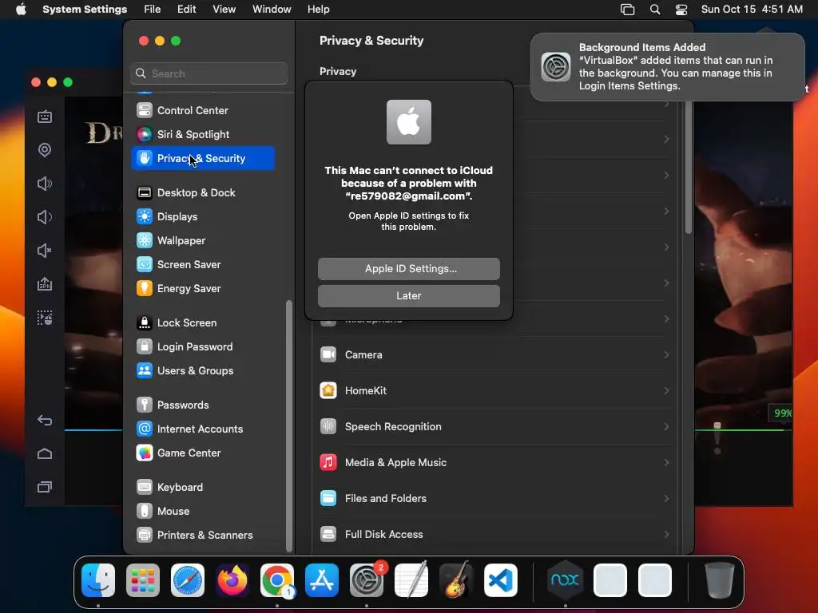
Task: Select Privacy & Security sidebar item
Action: coord(203,159)
